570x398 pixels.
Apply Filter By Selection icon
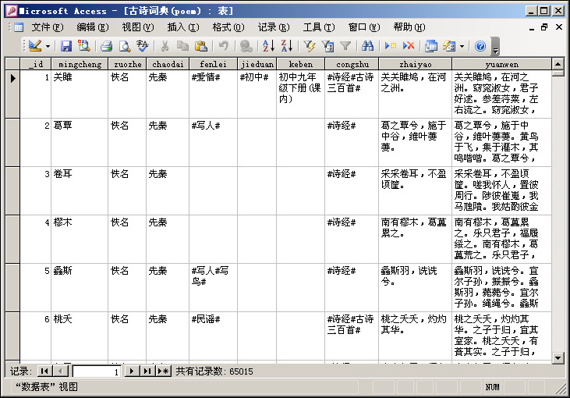pos(310,46)
